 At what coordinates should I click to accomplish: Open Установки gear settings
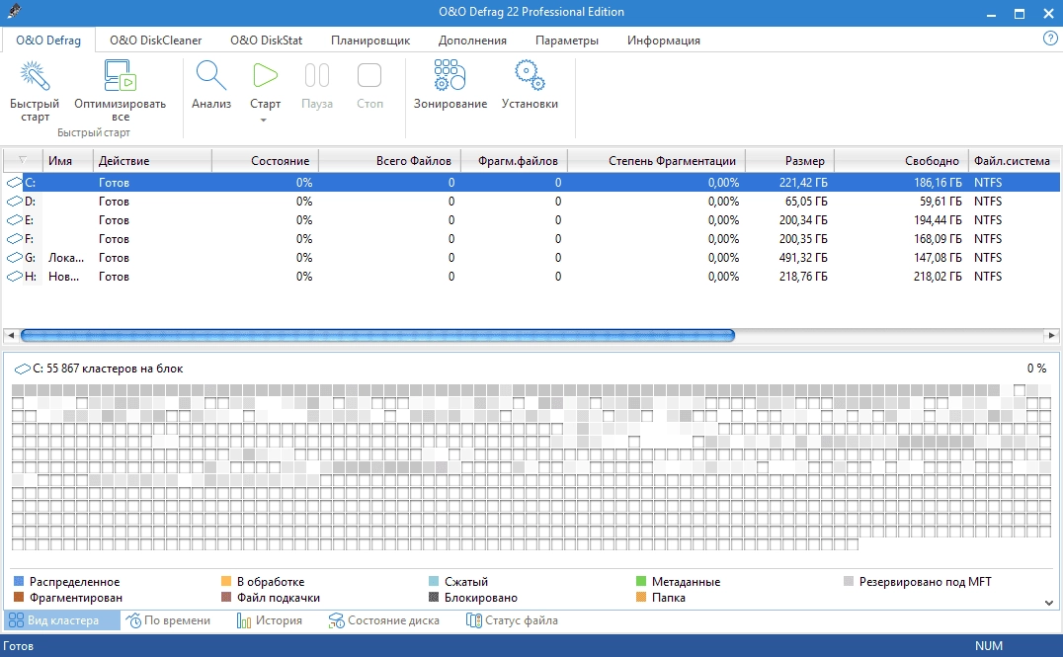tap(530, 75)
